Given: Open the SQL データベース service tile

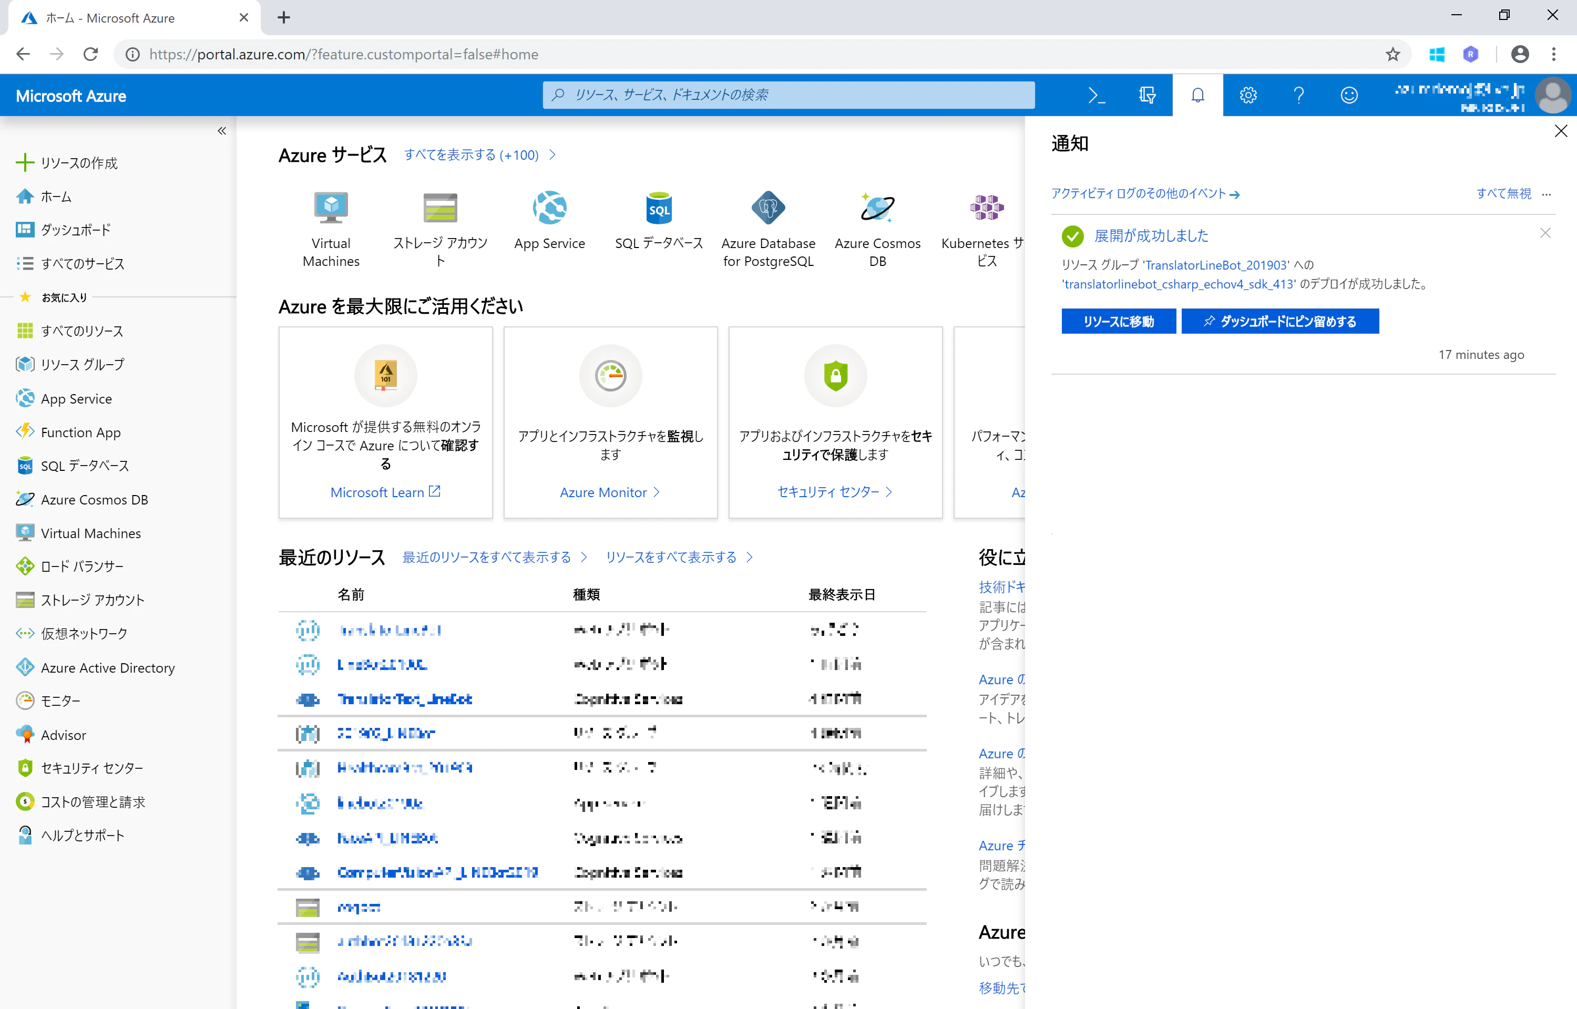Looking at the screenshot, I should [659, 221].
